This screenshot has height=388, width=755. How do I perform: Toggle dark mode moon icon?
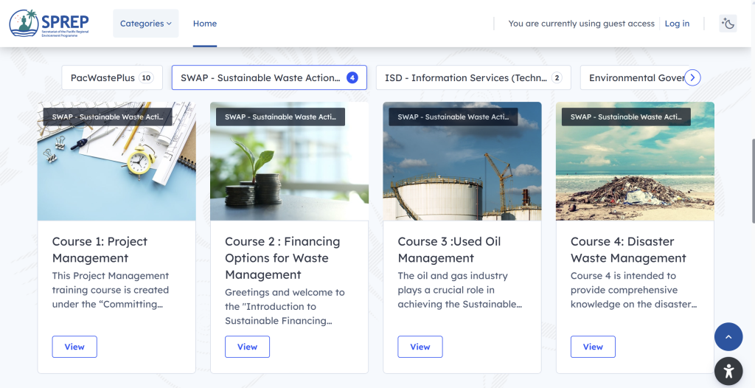728,24
